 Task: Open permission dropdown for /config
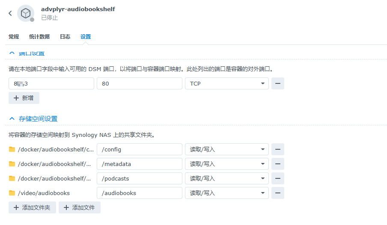click(x=227, y=149)
